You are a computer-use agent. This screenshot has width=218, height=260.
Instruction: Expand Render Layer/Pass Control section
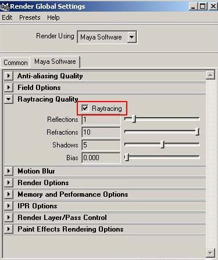point(9,218)
